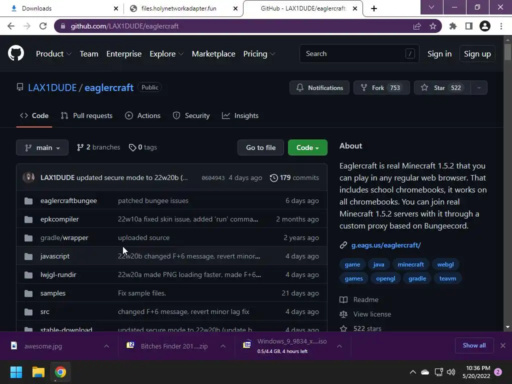Viewport: 512px width, 384px height.
Task: Click Show all downloads button
Action: [474, 345]
